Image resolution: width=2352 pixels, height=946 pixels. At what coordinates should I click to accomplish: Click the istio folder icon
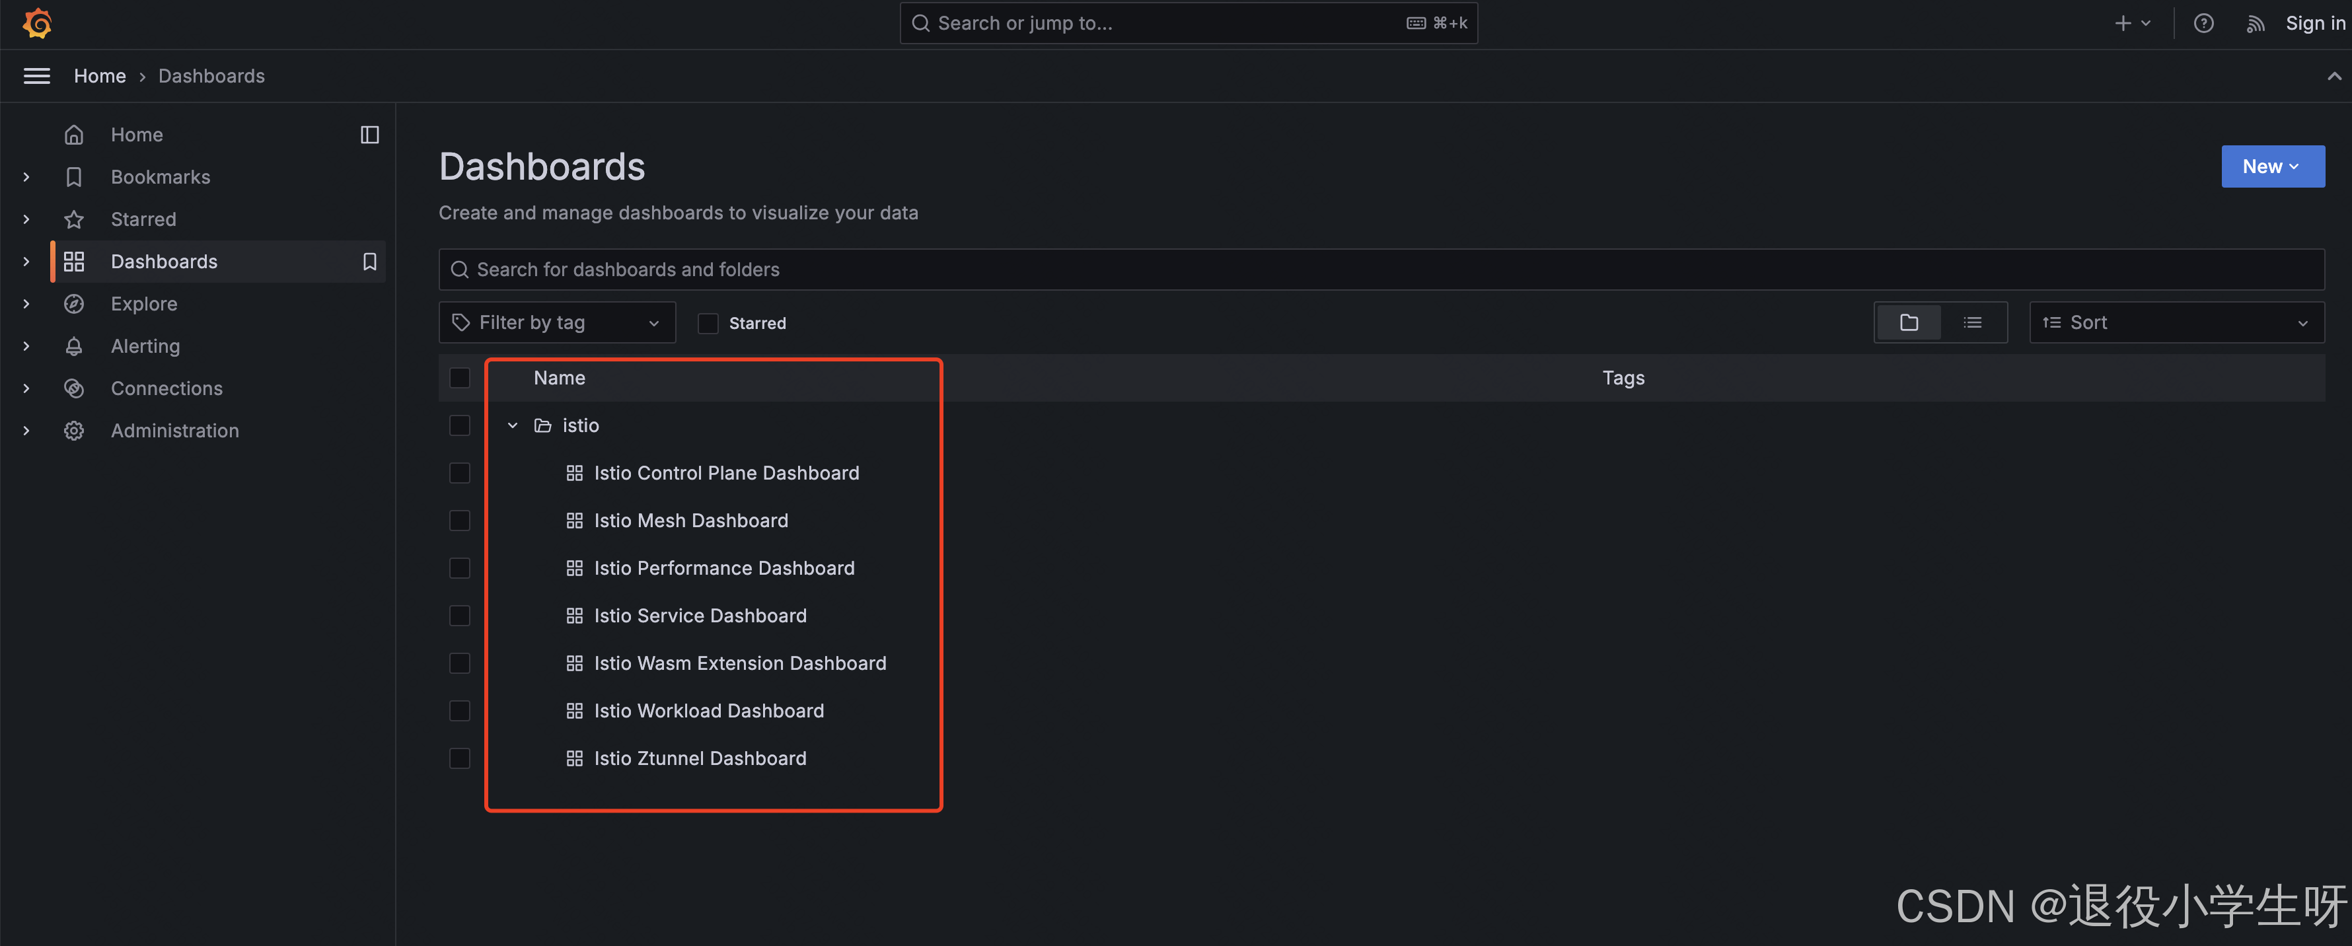click(542, 425)
